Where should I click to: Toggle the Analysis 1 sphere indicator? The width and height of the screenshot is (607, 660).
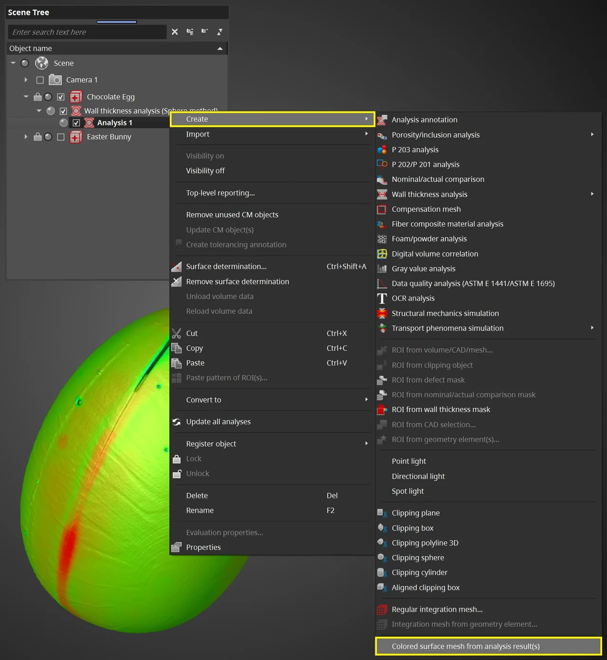point(64,123)
